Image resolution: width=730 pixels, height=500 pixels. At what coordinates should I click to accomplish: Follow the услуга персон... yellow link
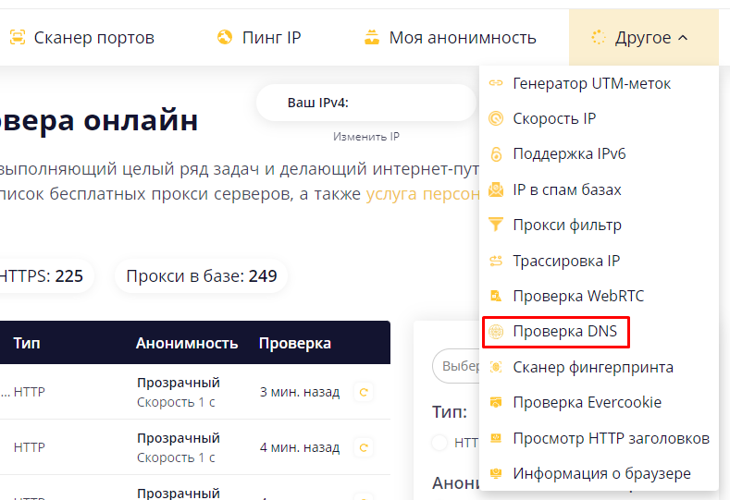coord(423,193)
